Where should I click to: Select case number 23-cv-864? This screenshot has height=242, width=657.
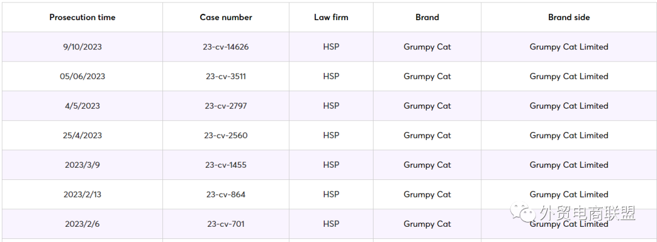tap(226, 195)
